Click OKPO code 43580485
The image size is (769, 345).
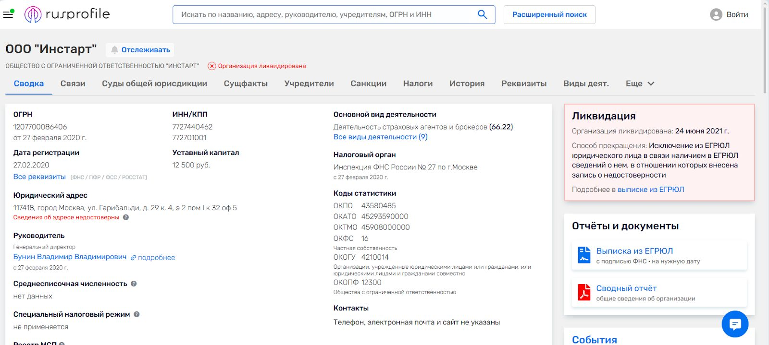379,205
